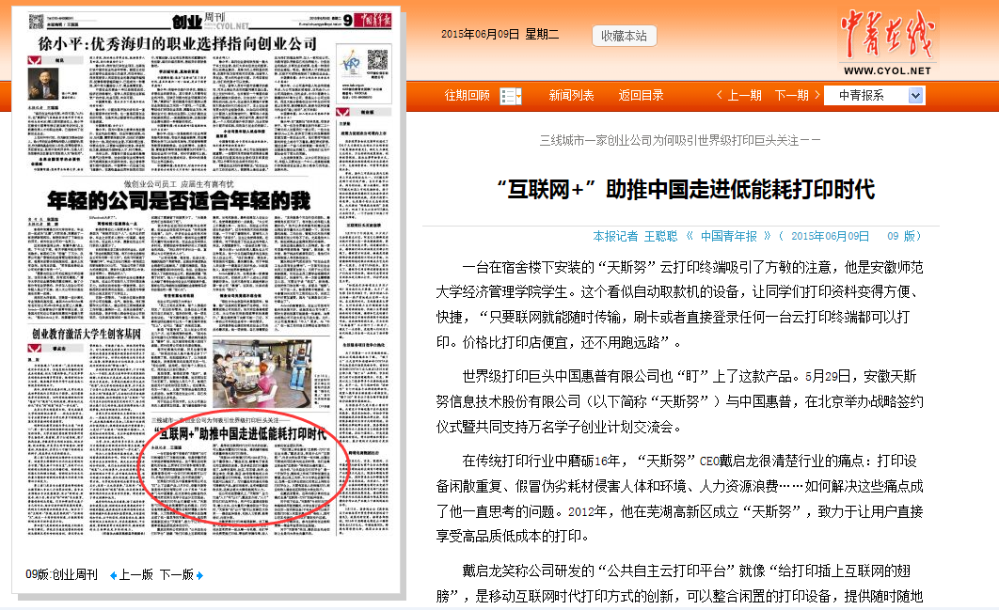This screenshot has height=610, width=999.
Task: Click the paragraph starting 戴启龙笑称公司研发的
Action: click(x=680, y=584)
